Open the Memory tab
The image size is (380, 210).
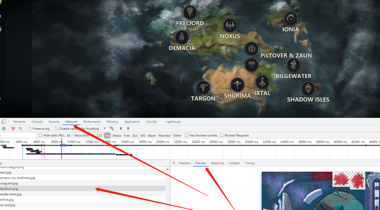click(x=113, y=122)
